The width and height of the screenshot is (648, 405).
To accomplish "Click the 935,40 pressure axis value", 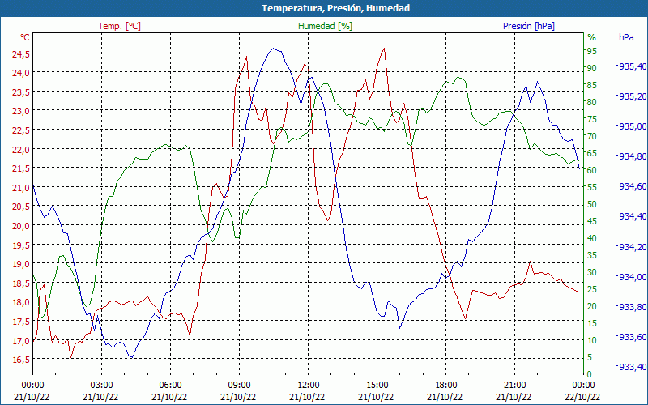I will coord(632,66).
